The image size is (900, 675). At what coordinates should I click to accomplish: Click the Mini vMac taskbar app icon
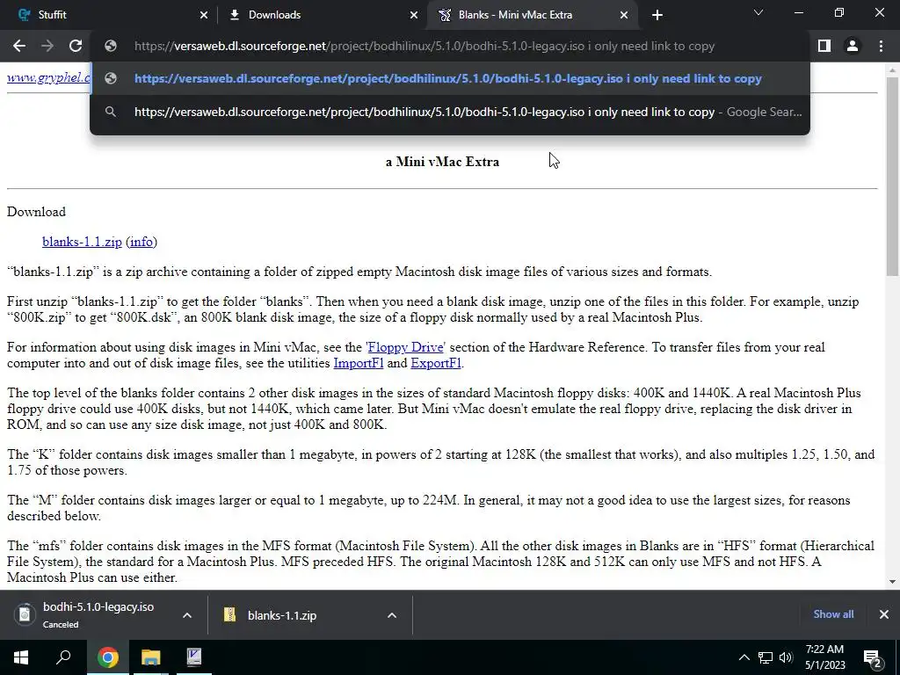pyautogui.click(x=194, y=657)
